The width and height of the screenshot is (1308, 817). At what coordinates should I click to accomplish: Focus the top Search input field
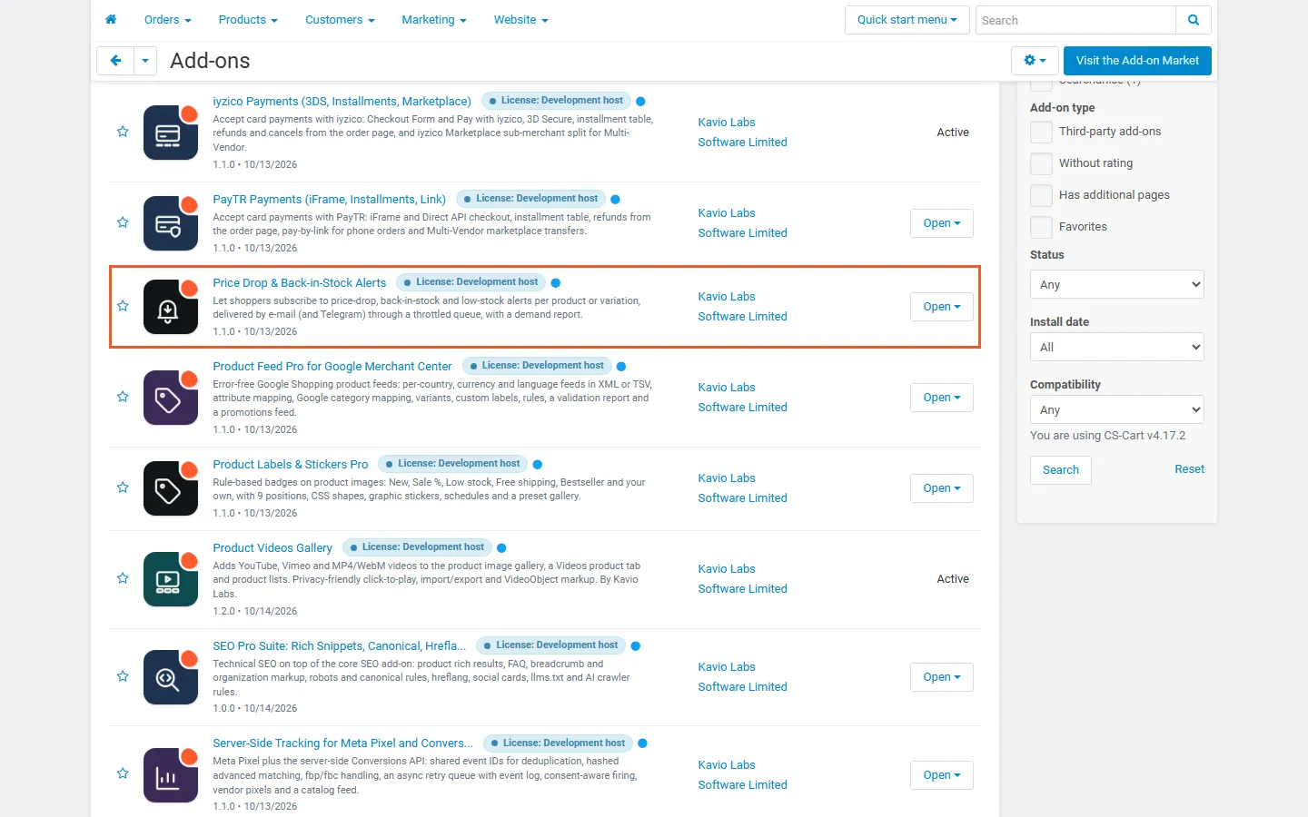1075,20
